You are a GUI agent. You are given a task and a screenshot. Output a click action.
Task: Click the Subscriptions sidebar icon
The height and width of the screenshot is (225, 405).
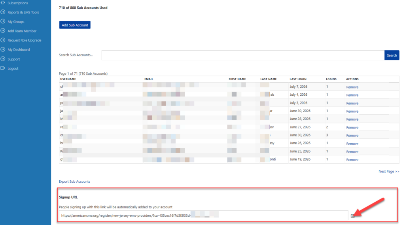click(3, 3)
